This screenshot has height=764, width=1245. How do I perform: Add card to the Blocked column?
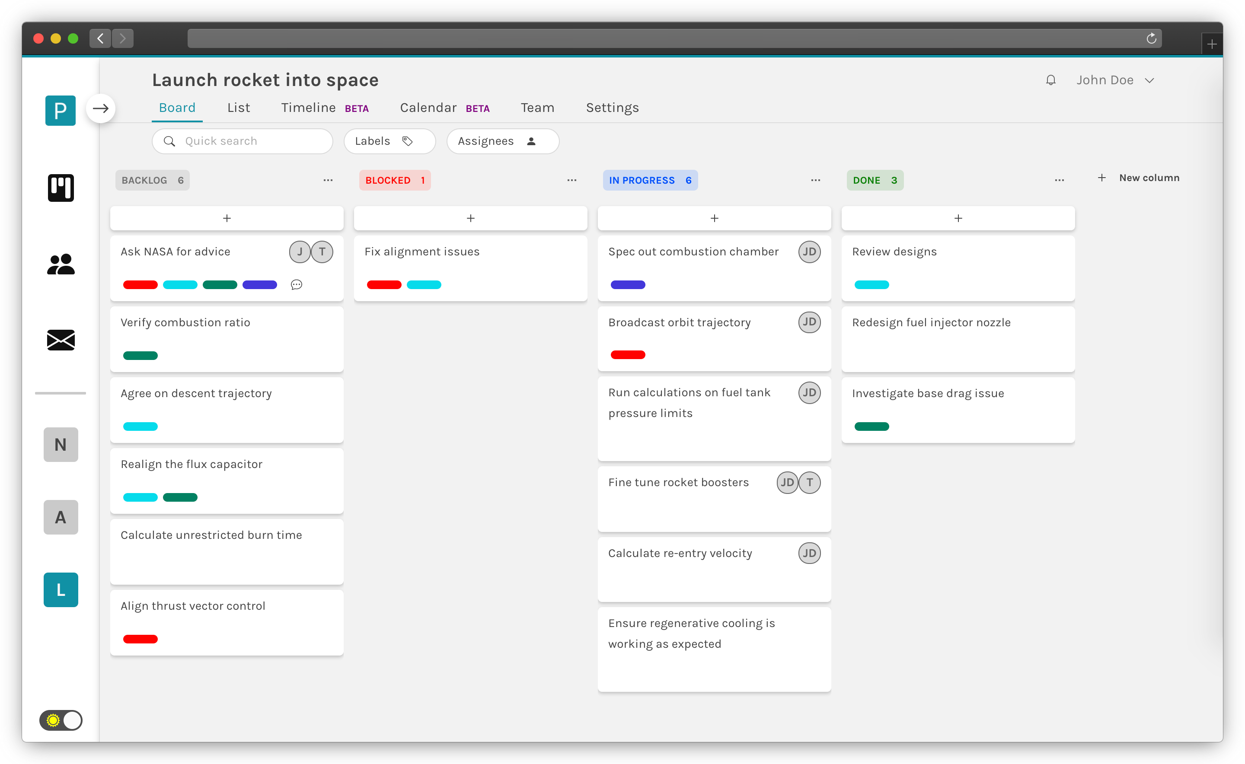[470, 218]
